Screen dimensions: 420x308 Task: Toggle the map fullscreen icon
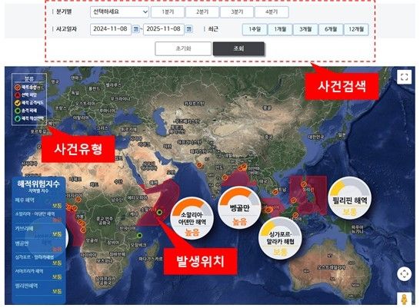pos(404,77)
